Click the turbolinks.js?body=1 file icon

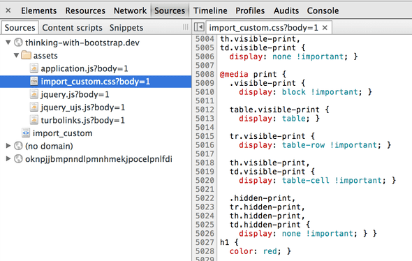tap(34, 120)
